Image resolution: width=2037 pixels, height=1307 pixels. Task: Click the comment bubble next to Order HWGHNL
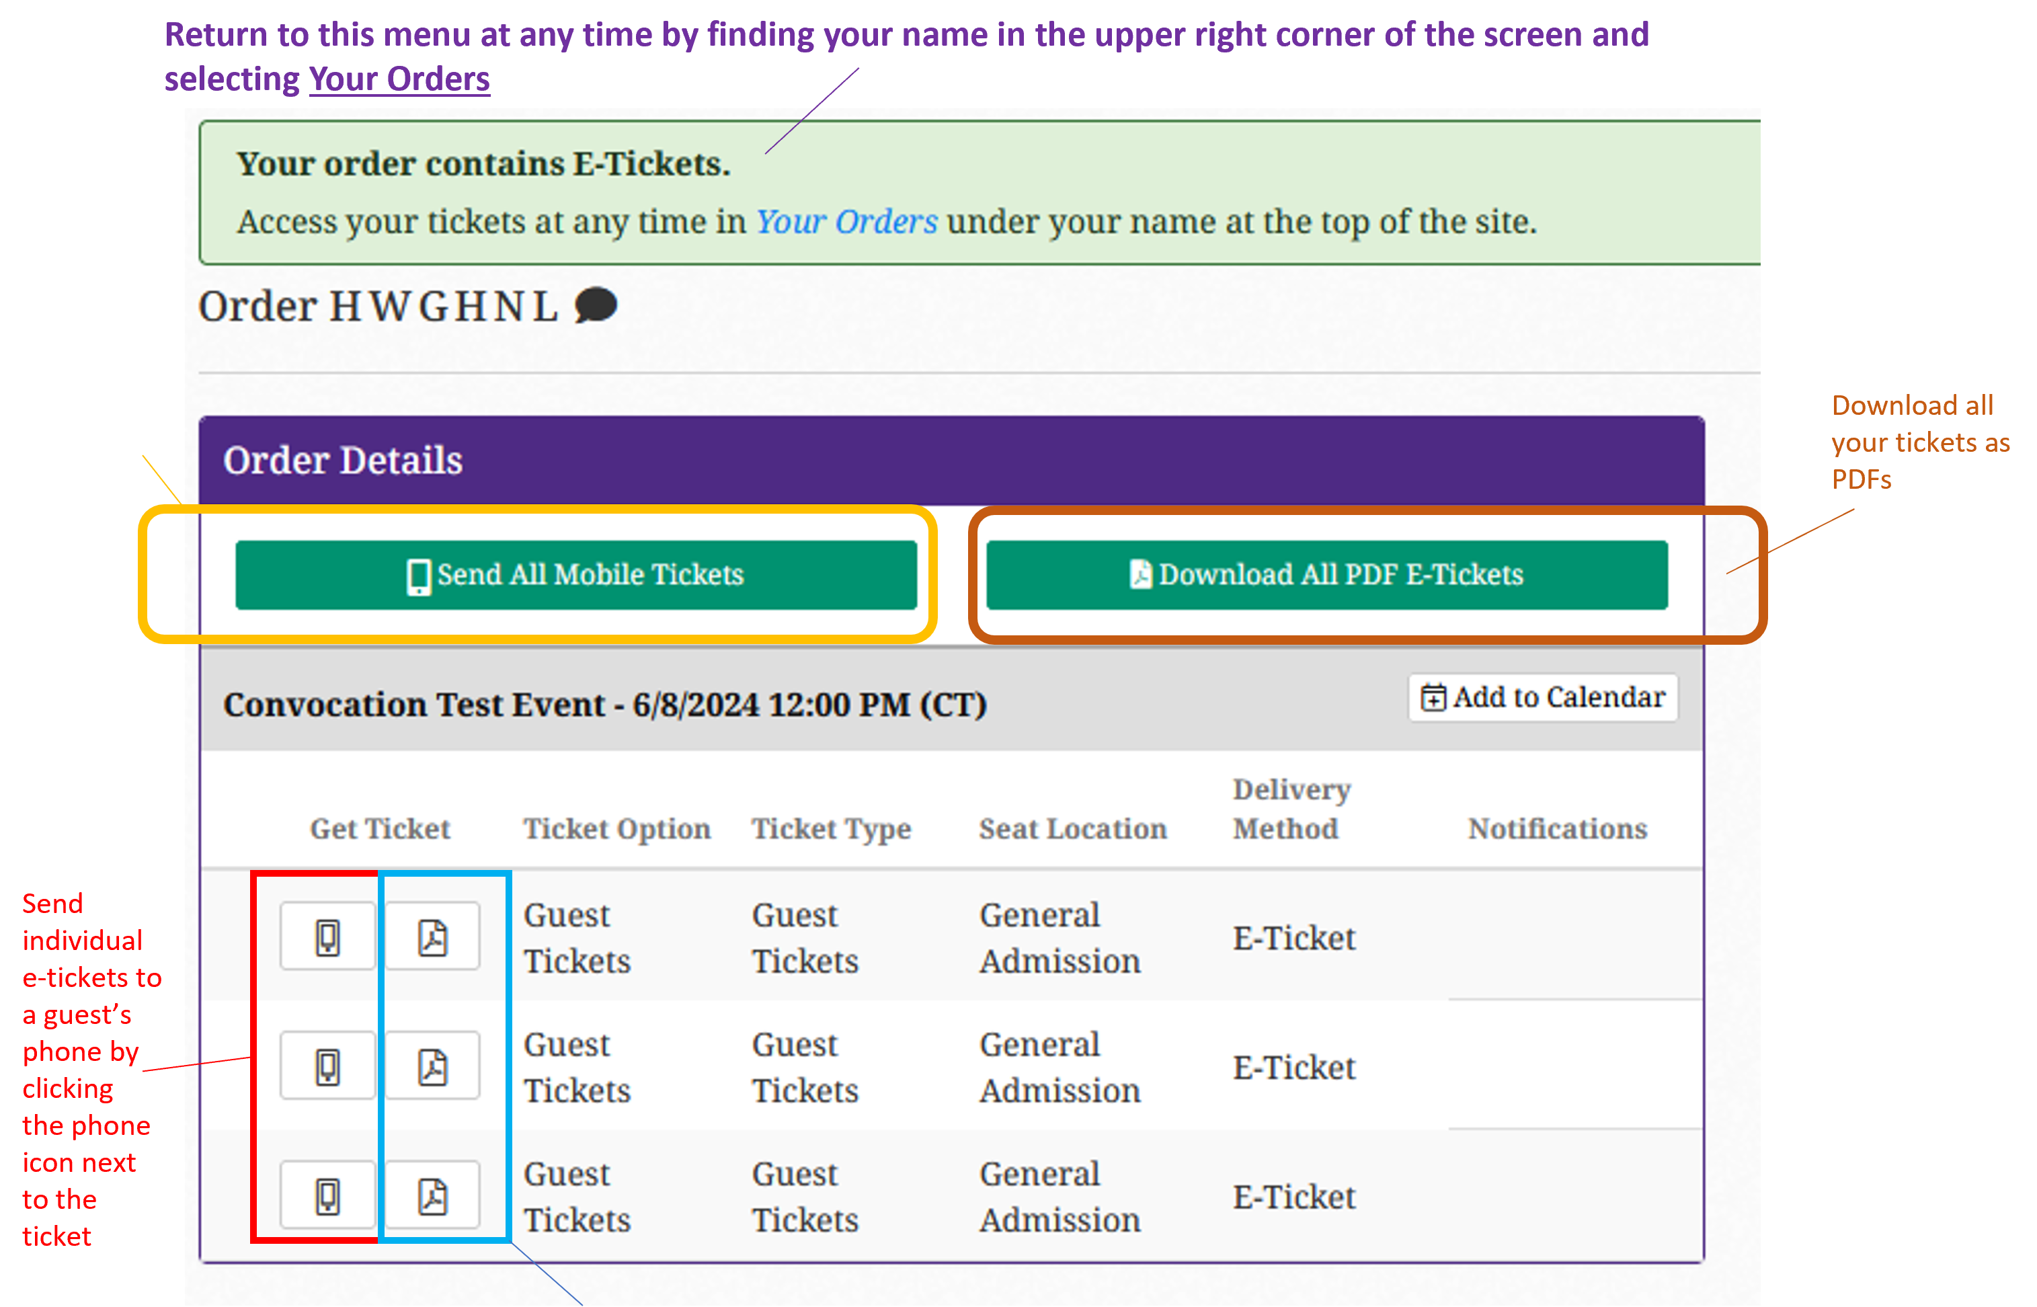(x=596, y=305)
